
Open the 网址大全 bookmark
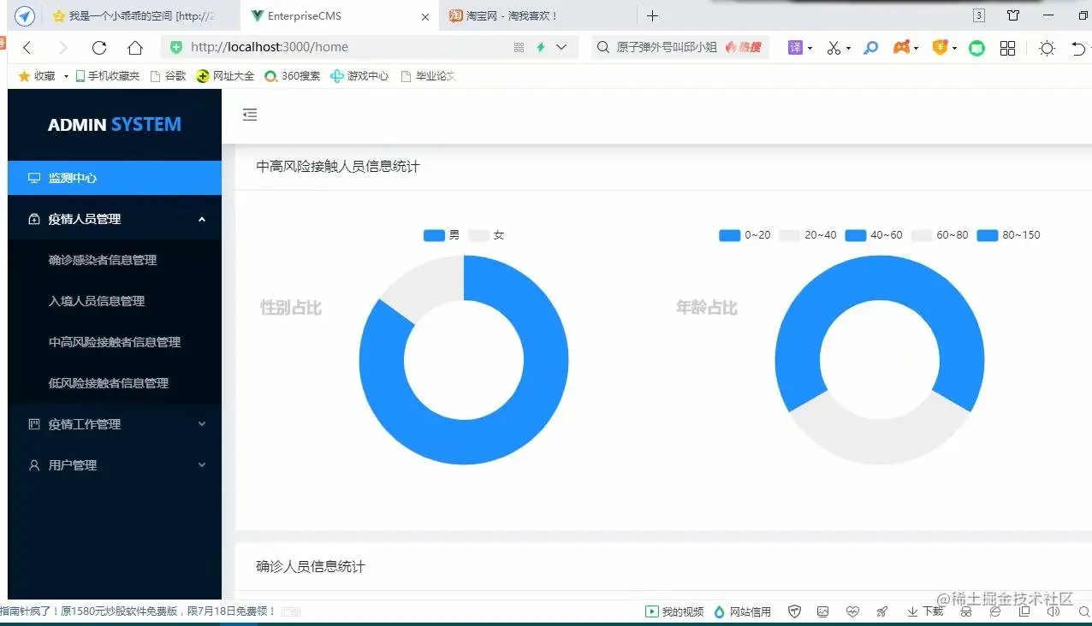[225, 76]
